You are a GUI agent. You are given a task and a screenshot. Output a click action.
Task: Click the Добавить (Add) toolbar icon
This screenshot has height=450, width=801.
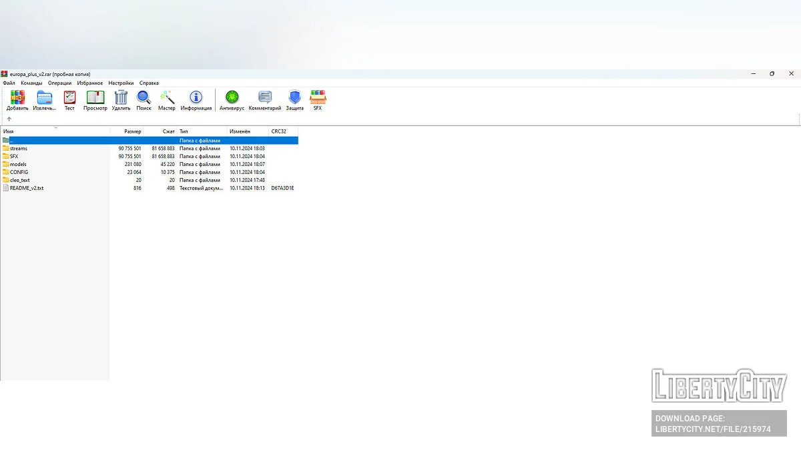pyautogui.click(x=17, y=98)
